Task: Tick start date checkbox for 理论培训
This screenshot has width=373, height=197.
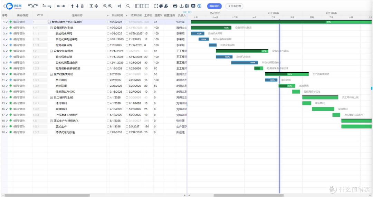Action: [x=108, y=103]
